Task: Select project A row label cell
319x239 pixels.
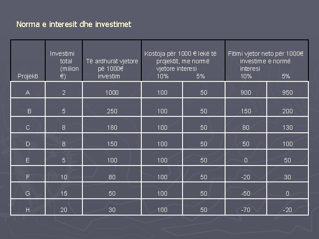Action: pos(28,89)
